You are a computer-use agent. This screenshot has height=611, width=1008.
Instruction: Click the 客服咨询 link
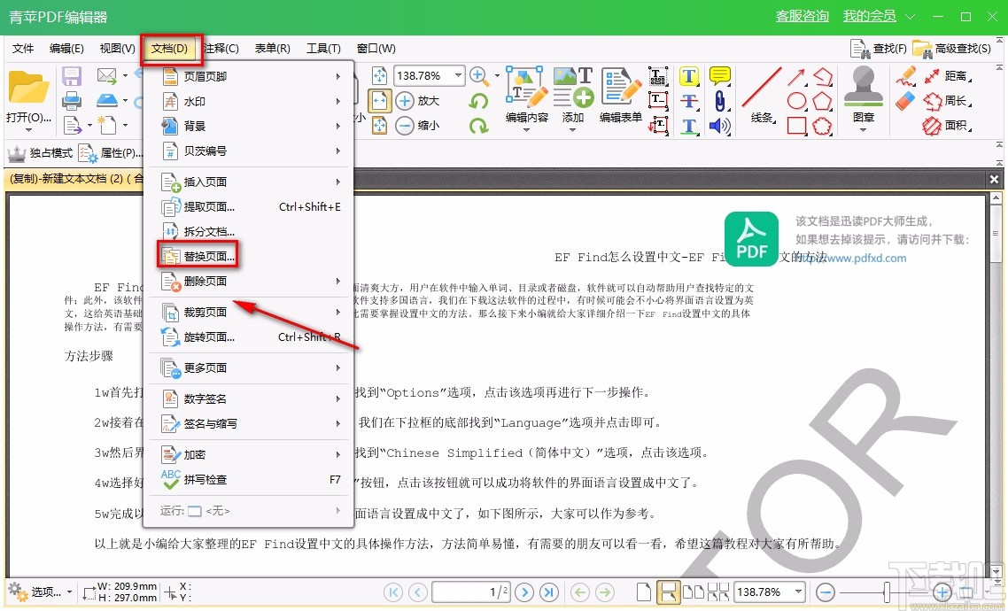(x=803, y=16)
